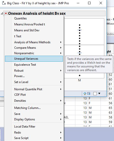Collapse the Oneway Analysis outline with gray triangle

click(x=2, y=13)
